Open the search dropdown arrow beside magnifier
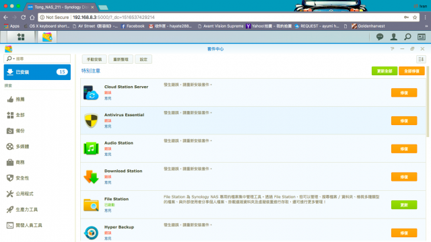The image size is (431, 242). (x=13, y=58)
